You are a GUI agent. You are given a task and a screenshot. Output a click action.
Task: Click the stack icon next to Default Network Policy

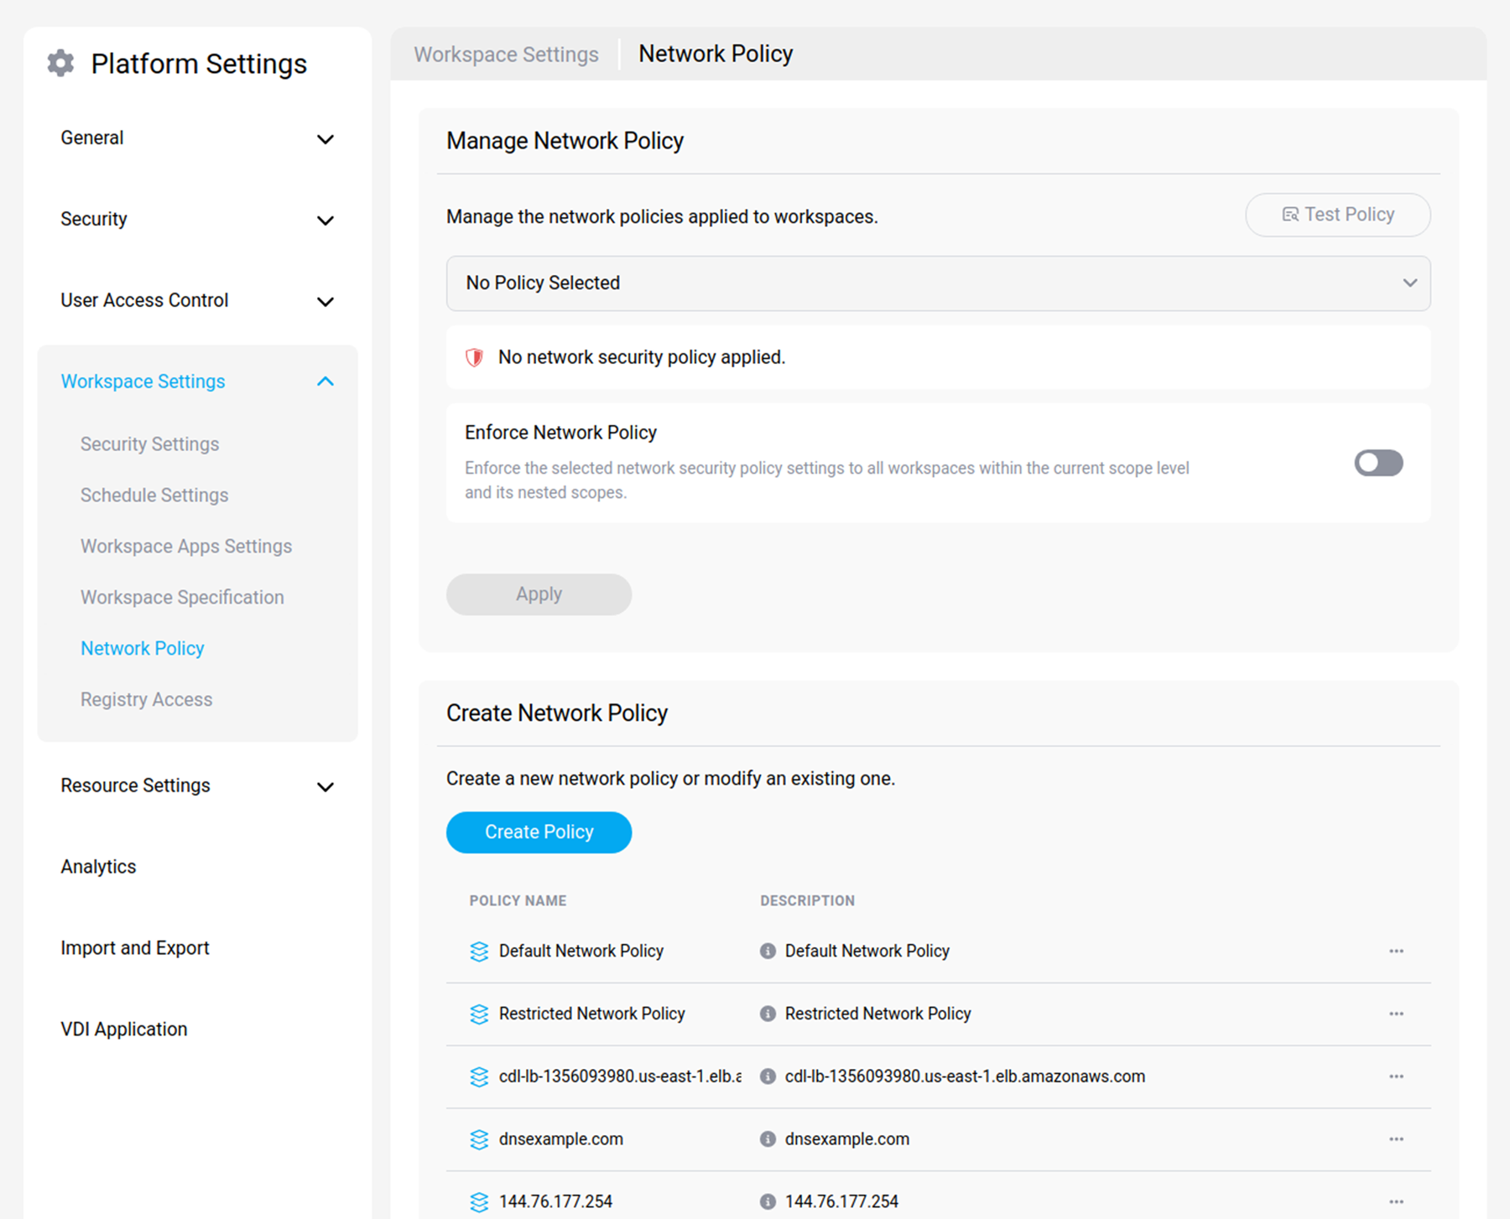click(479, 952)
